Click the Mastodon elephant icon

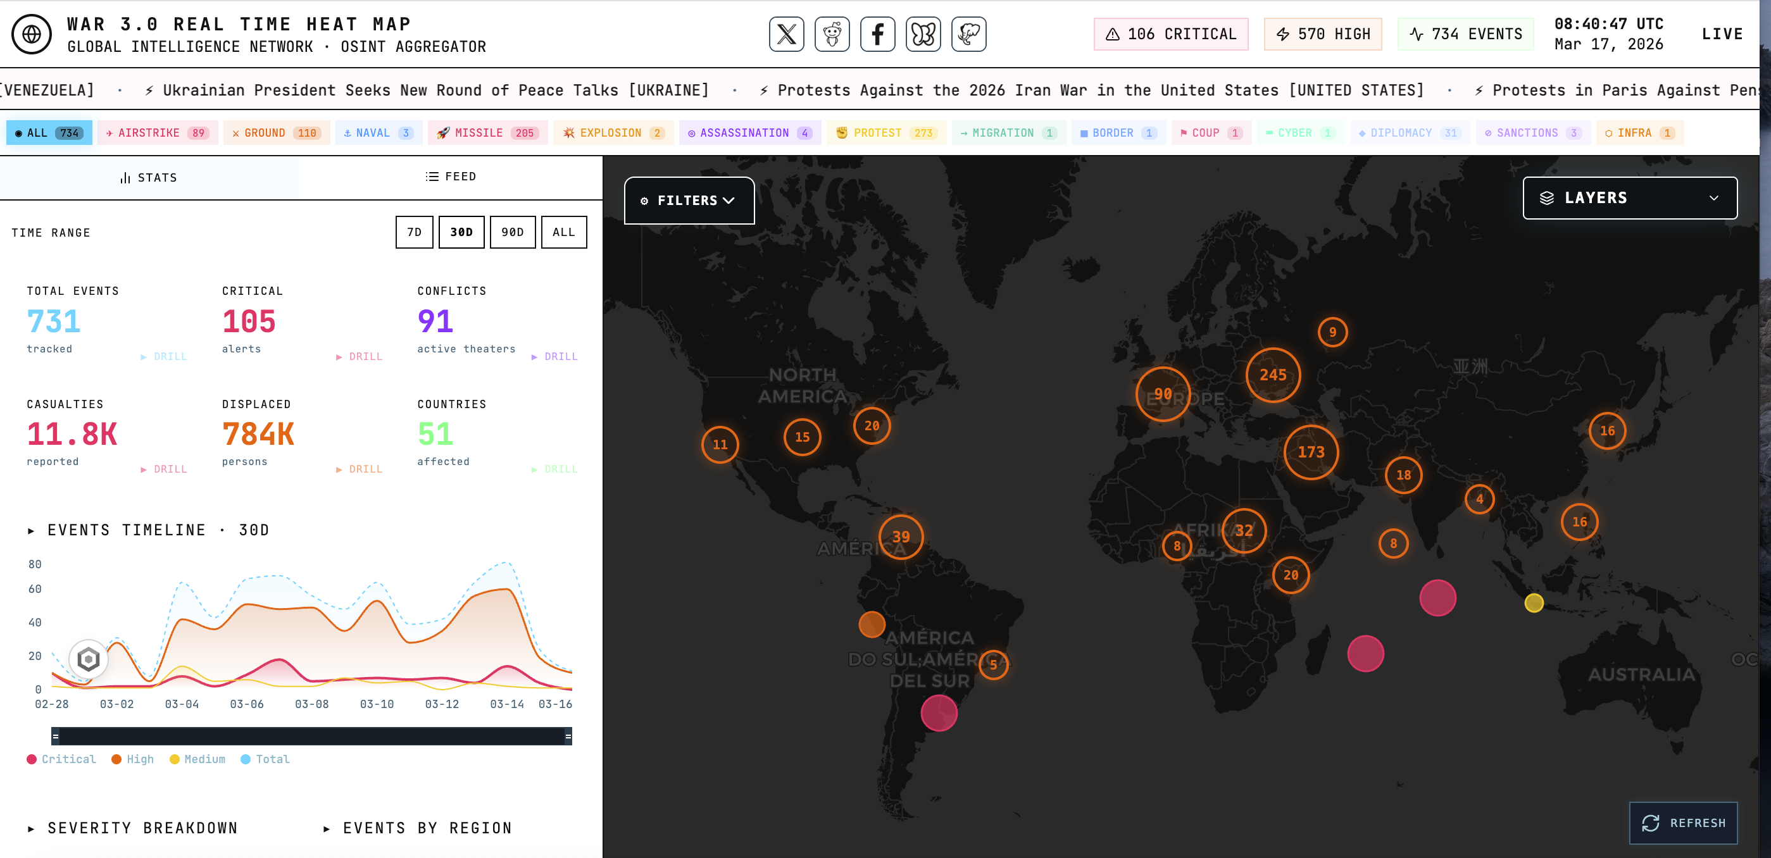pos(968,34)
